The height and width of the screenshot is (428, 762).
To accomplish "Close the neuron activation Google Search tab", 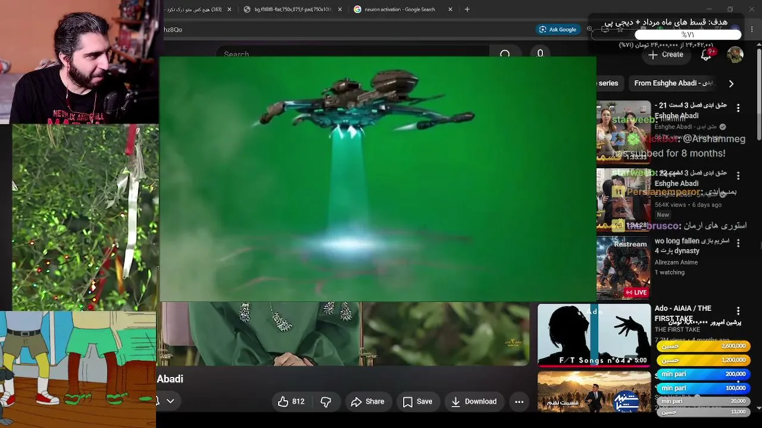I will 451,10.
